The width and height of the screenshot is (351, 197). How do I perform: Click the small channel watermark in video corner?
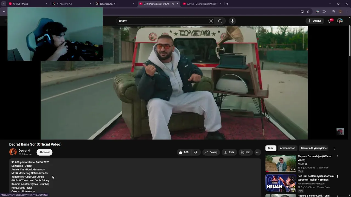point(340,131)
